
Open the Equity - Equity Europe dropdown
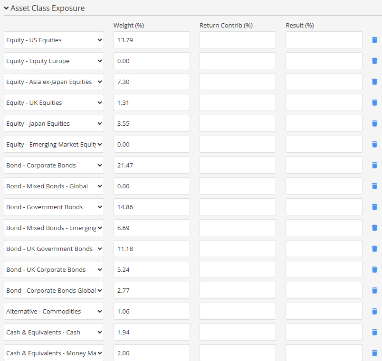[x=54, y=61]
